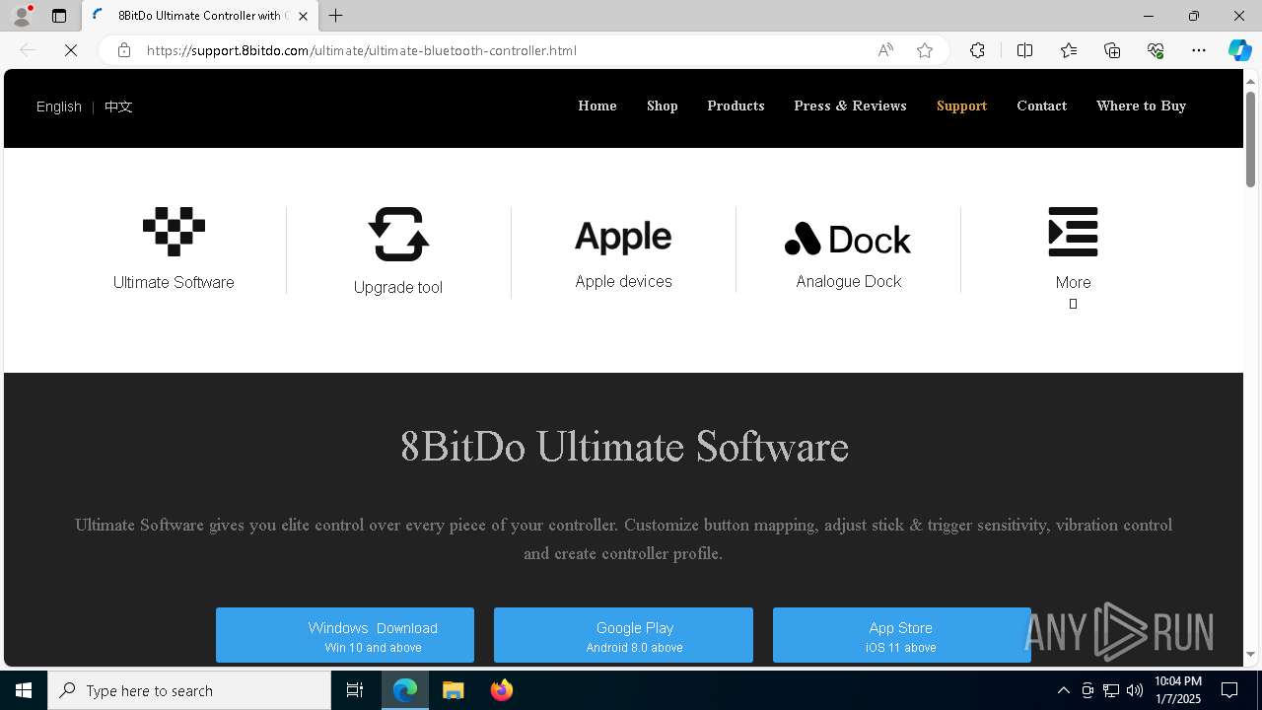Viewport: 1262px width, 710px height.
Task: Click the 8BitDo Ultimate Software heading
Action: tap(624, 447)
